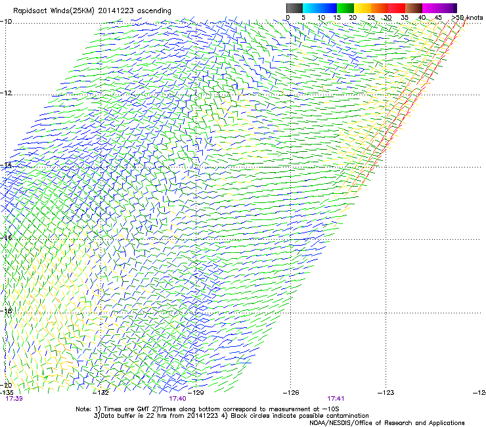Screen dimensions: 486x427
Task: Click the legend tick label '25'
Action: pyautogui.click(x=370, y=18)
